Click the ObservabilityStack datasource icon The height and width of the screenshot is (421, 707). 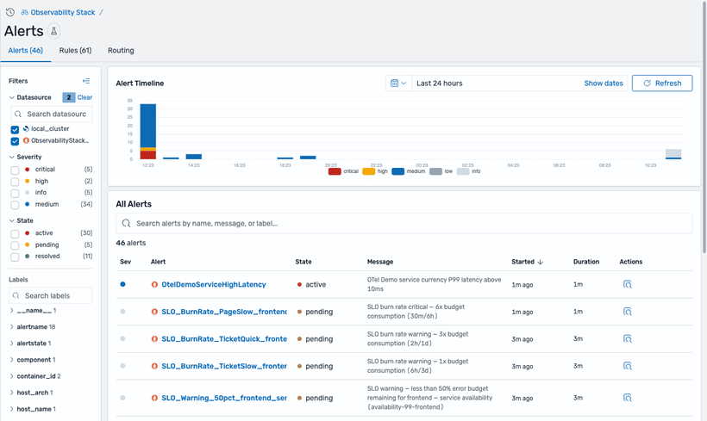[x=26, y=140]
